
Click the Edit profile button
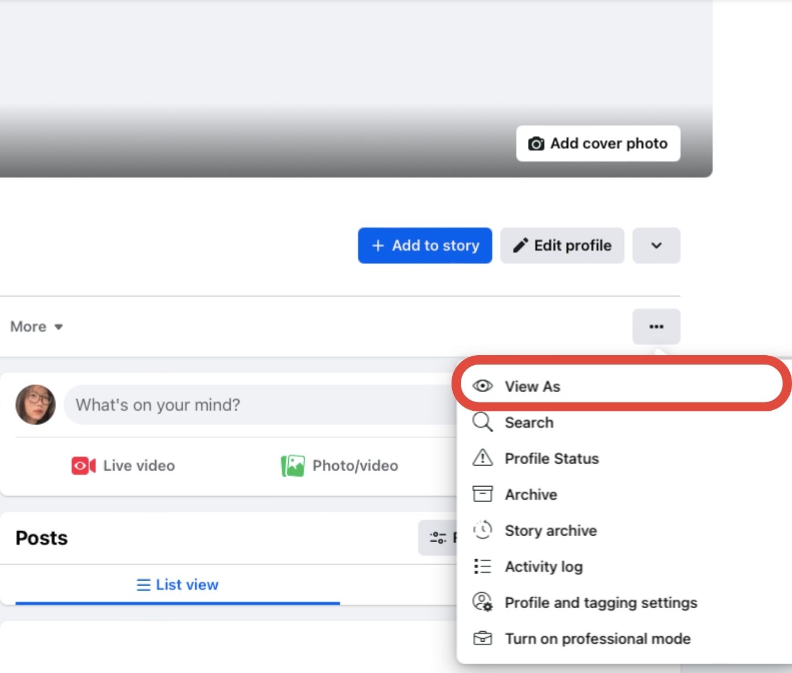[x=562, y=245]
